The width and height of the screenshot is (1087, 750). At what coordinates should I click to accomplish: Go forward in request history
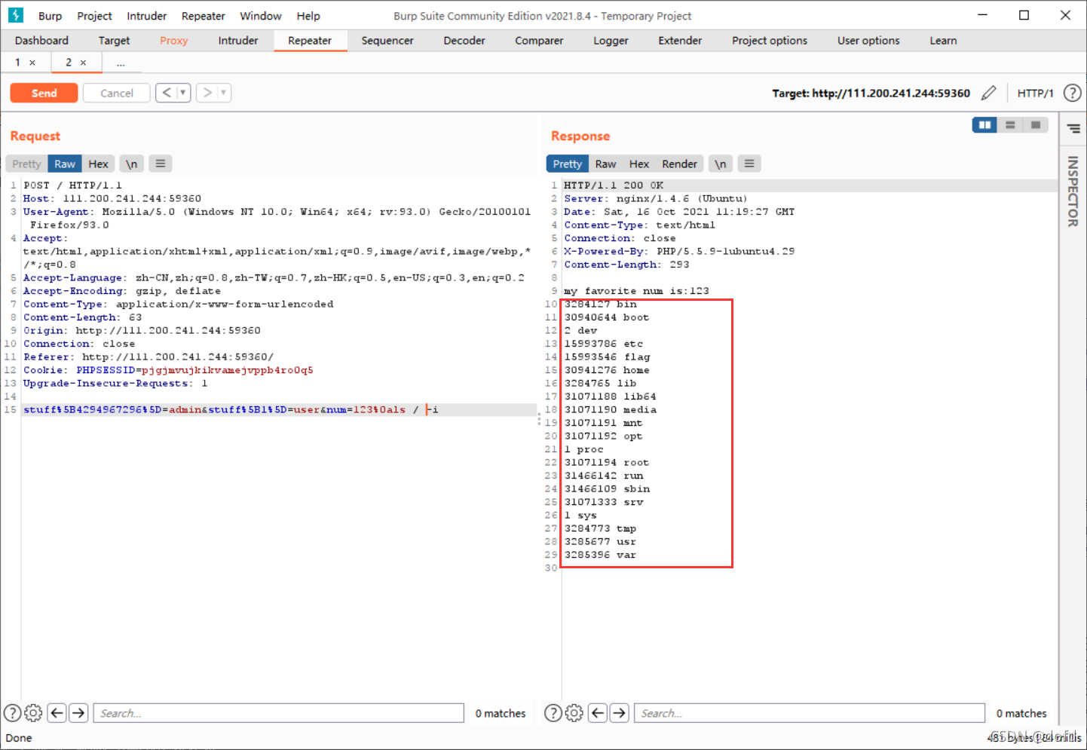(x=207, y=93)
